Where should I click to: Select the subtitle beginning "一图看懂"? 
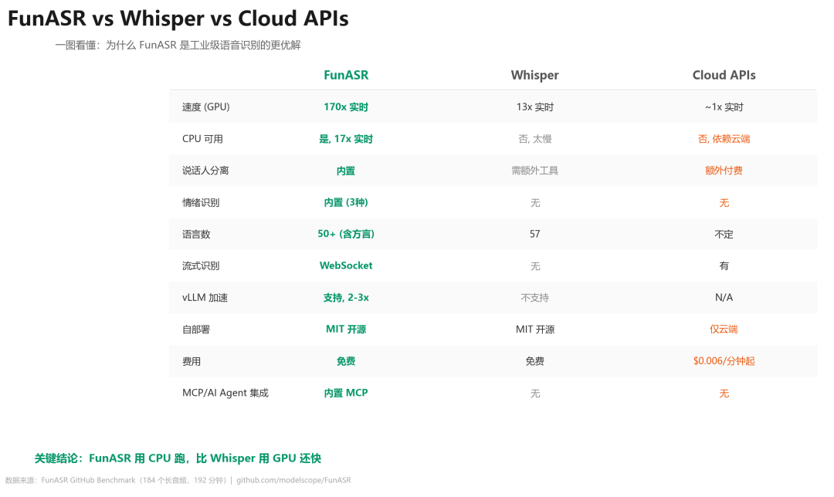tap(178, 46)
